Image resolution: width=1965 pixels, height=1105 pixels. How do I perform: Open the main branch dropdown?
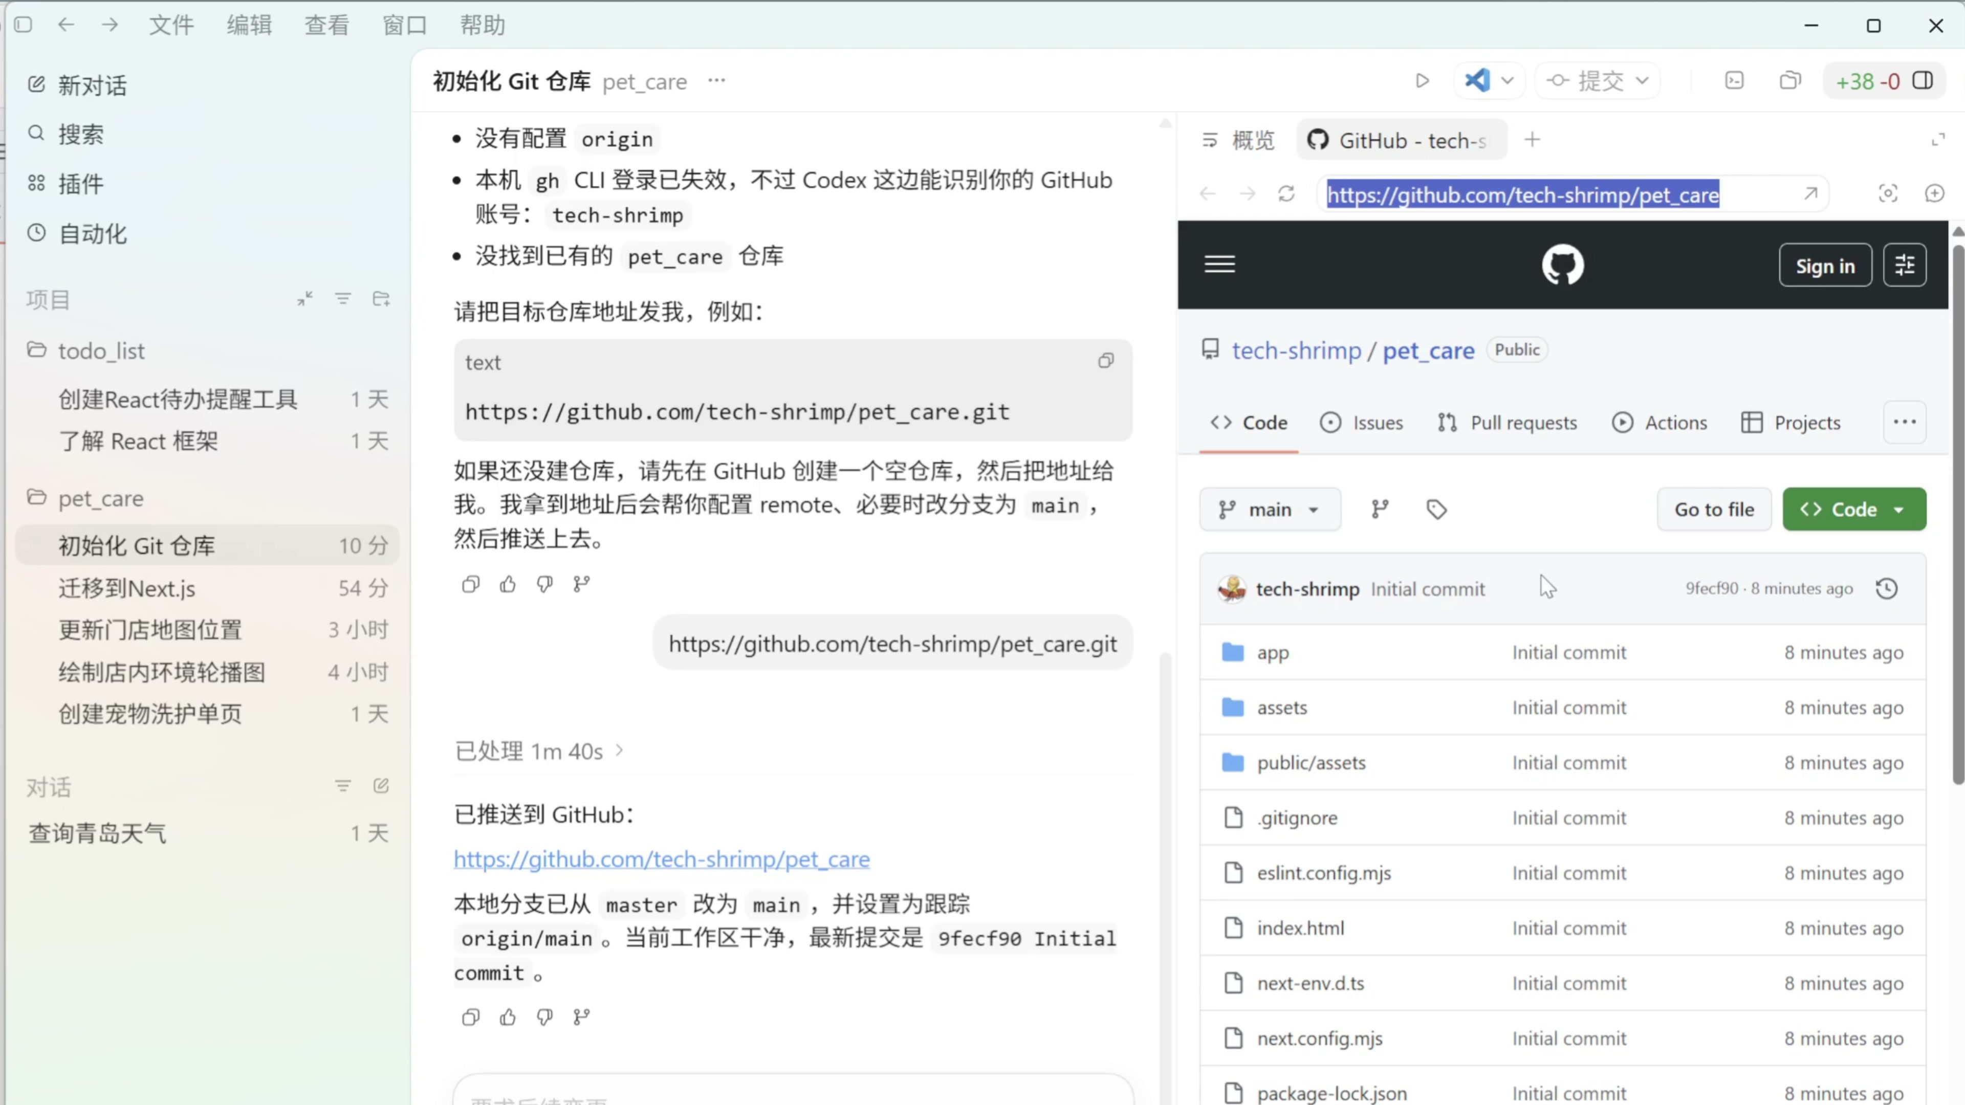tap(1269, 510)
